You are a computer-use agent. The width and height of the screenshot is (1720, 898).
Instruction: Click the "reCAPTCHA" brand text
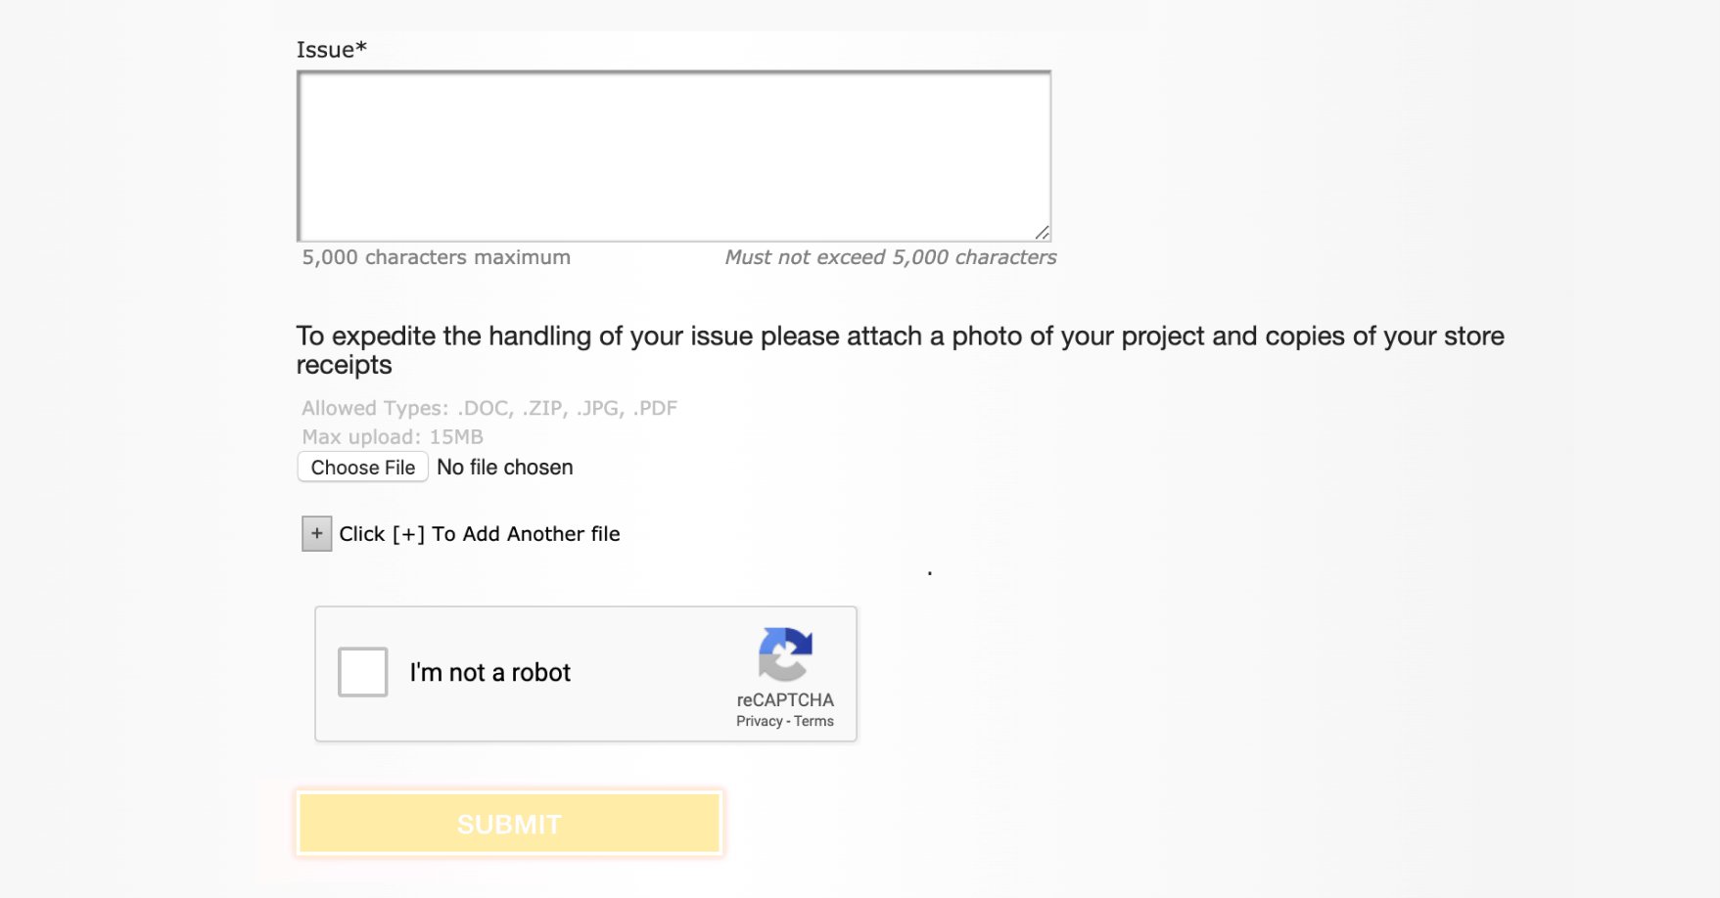tap(785, 700)
